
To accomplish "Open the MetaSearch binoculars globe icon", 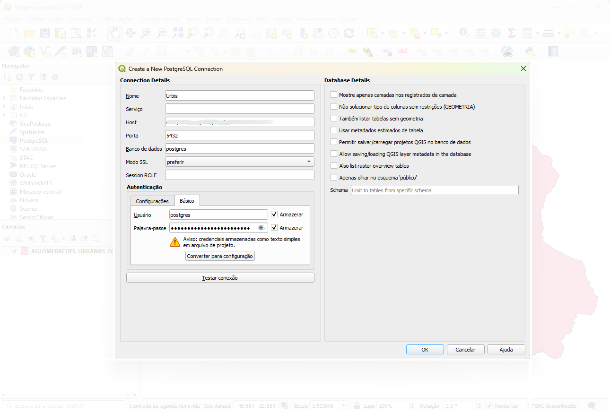I will pos(507,51).
